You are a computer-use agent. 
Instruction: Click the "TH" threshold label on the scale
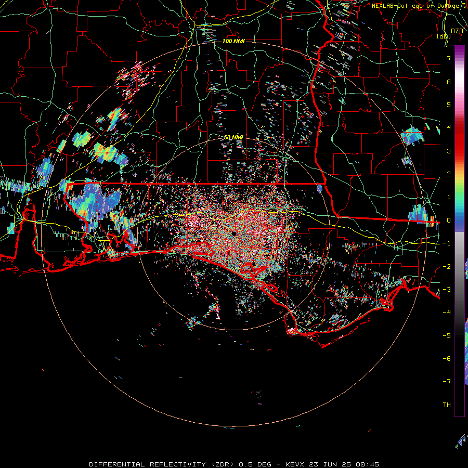click(447, 405)
